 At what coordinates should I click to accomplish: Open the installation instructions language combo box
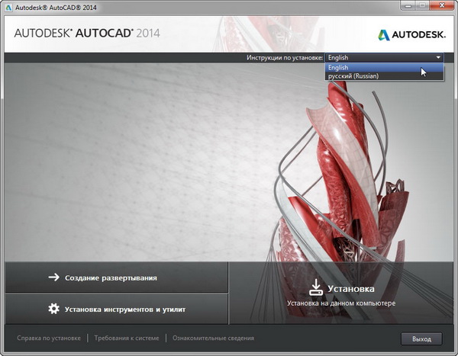pyautogui.click(x=384, y=57)
